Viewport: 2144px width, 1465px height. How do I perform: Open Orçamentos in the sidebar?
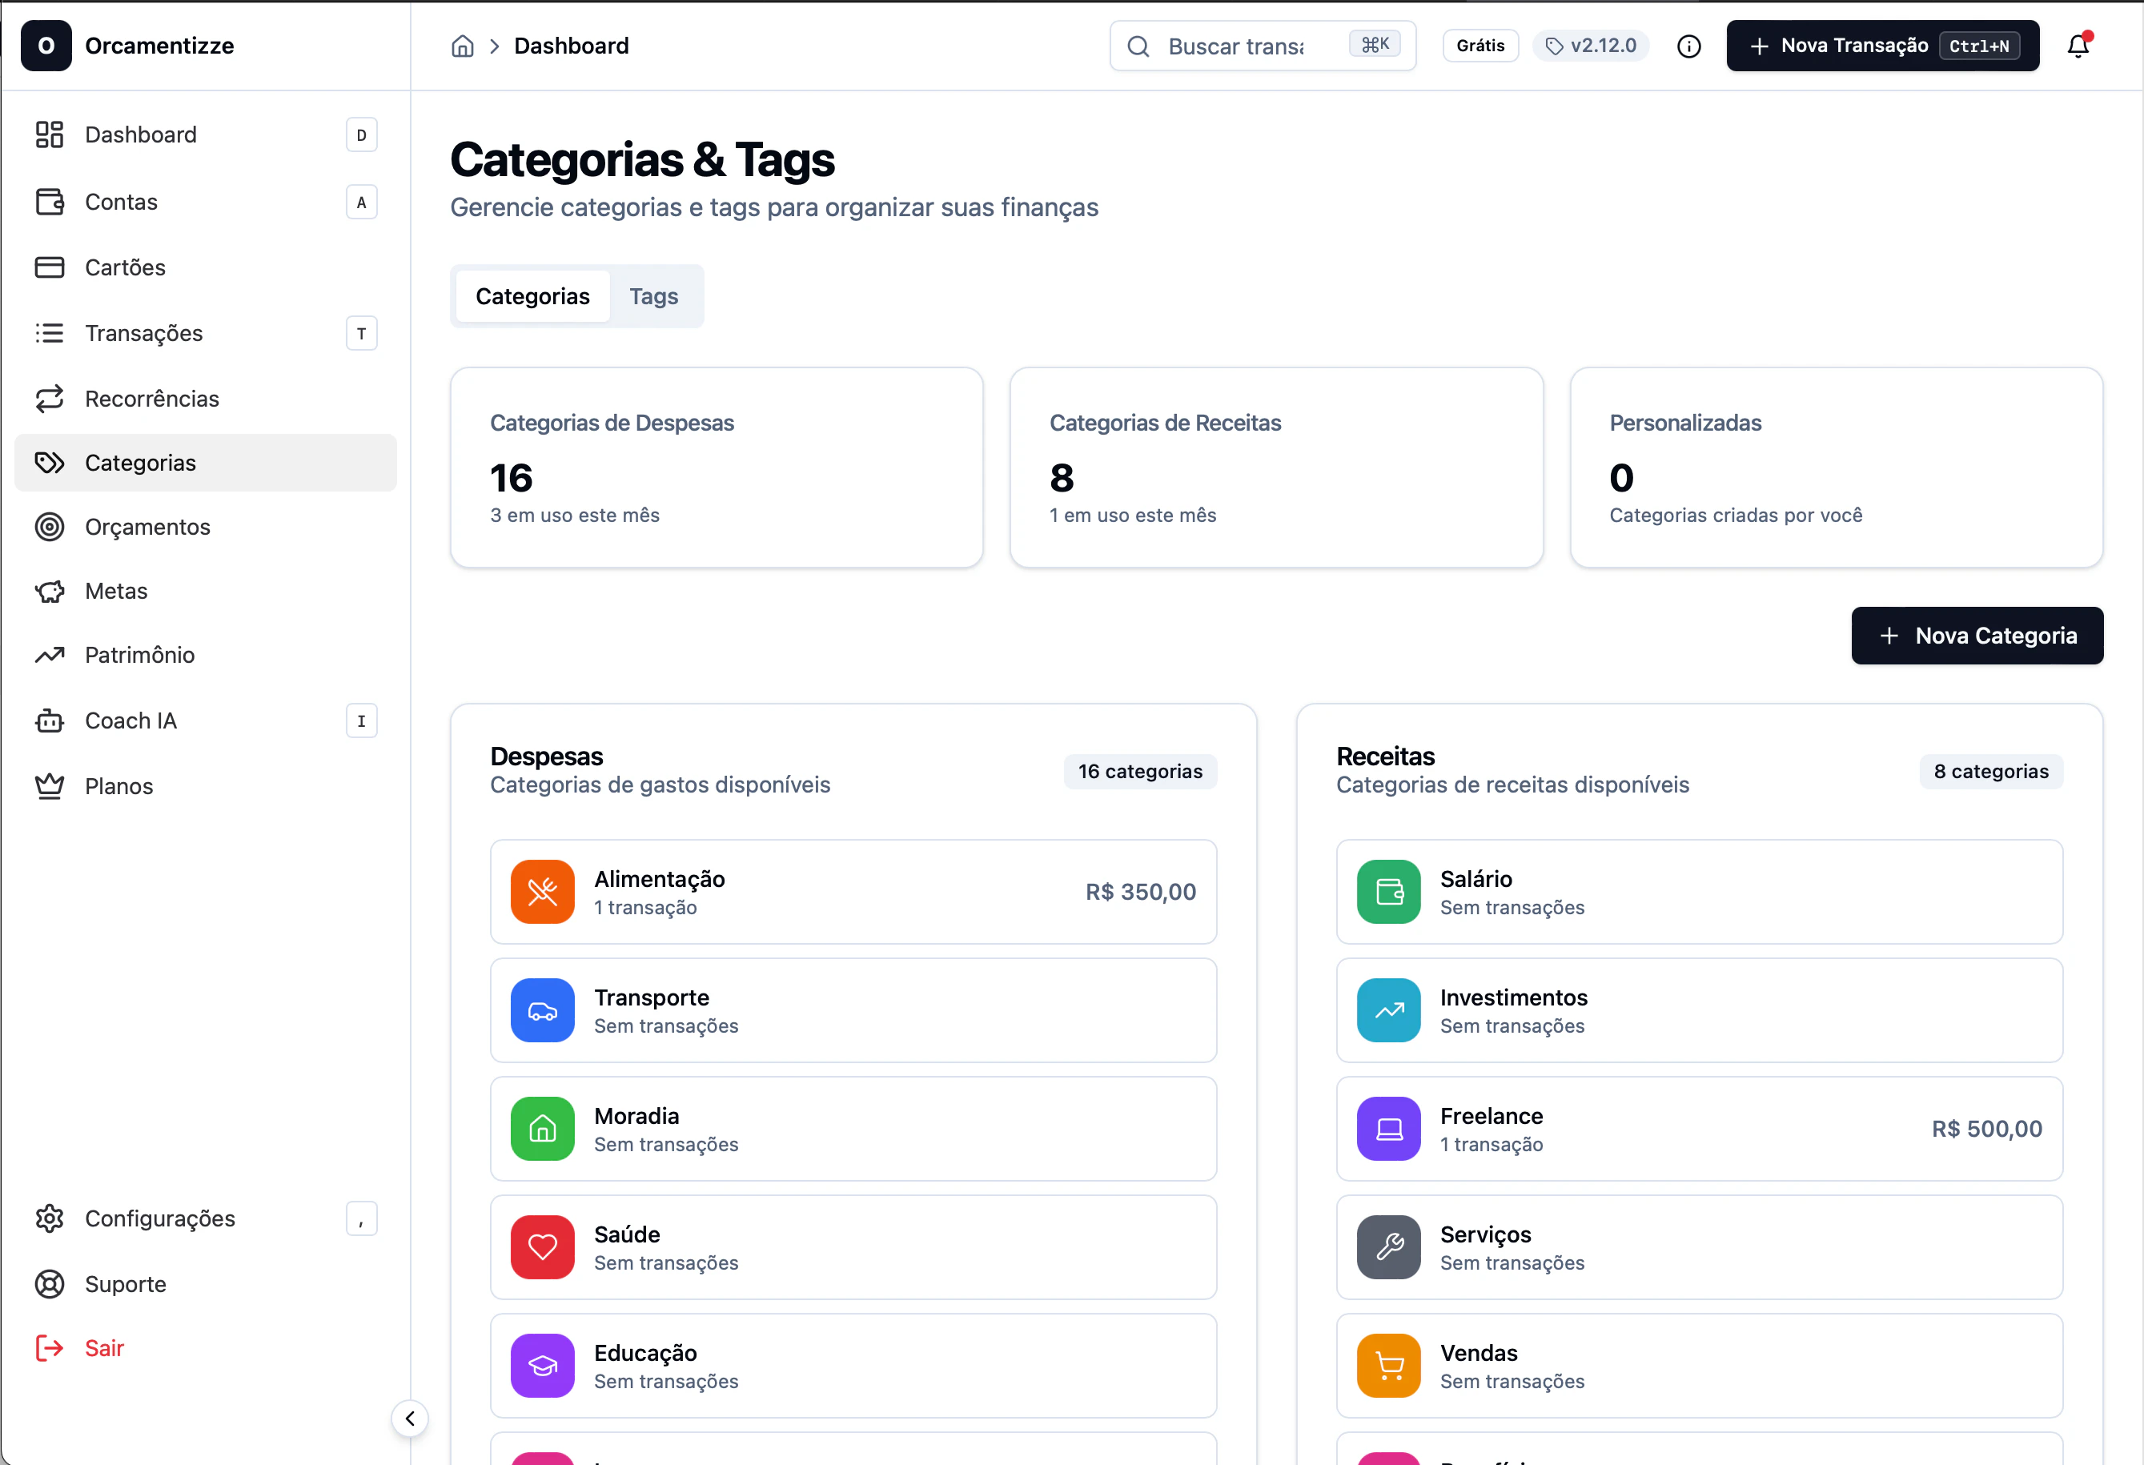[x=147, y=527]
